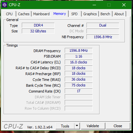Click the 'NB Frequency' label
The width and height of the screenshot is (133, 133).
point(73,37)
